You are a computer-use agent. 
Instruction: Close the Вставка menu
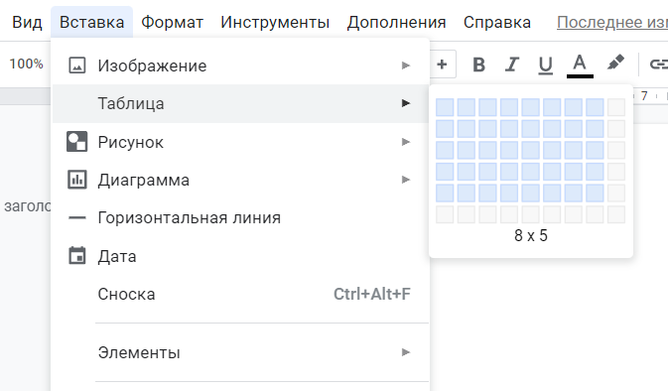click(91, 22)
